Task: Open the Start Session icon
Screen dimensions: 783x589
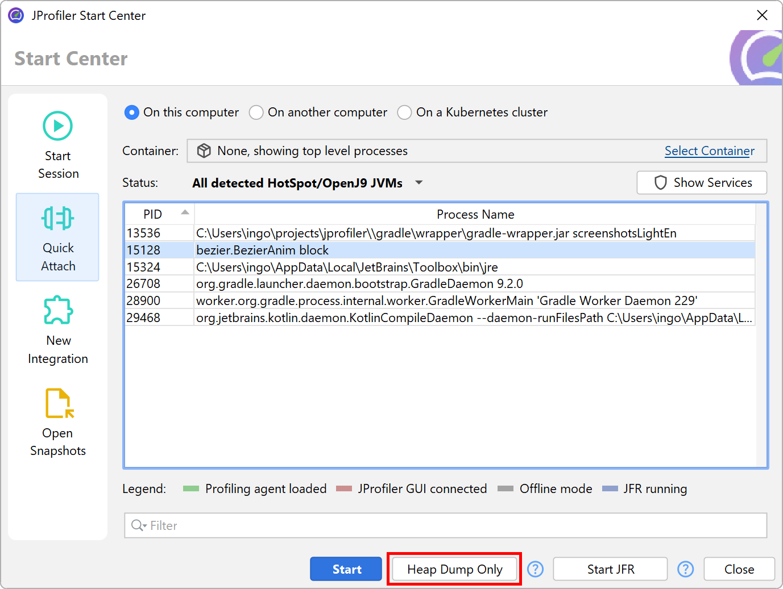Action: 57,126
